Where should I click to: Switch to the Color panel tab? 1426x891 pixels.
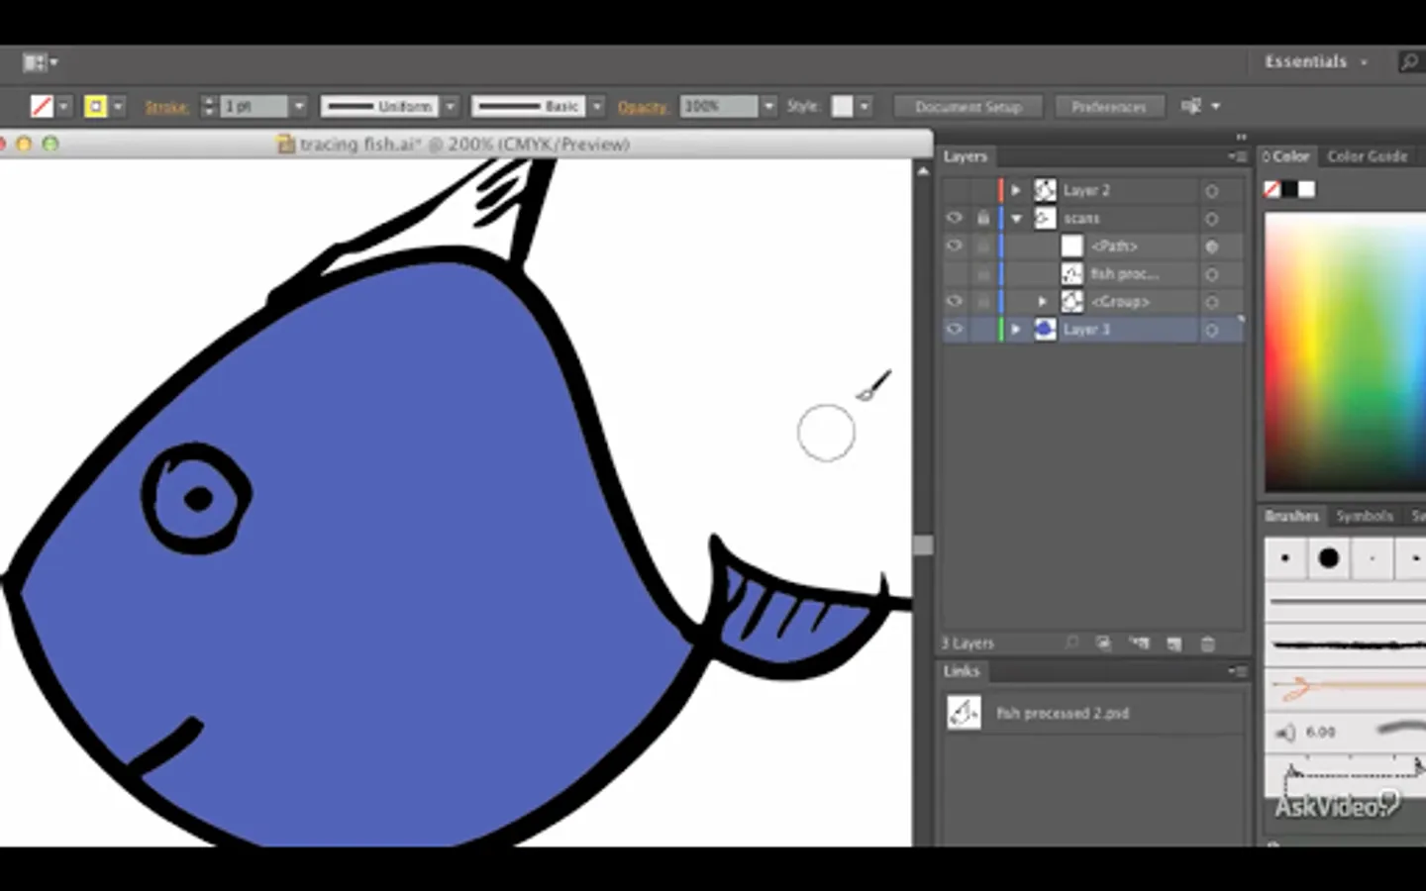click(1287, 156)
